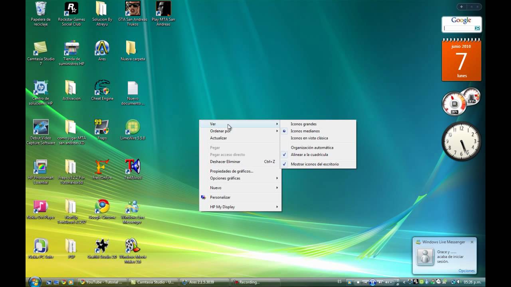Choose Iconos grandes view option
Viewport: 511px width, 287px height.
318,124
